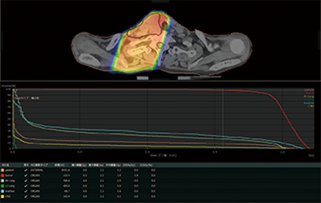
Task: Click the Rt Lung light-green swatch
Action: pyautogui.click(x=3, y=181)
